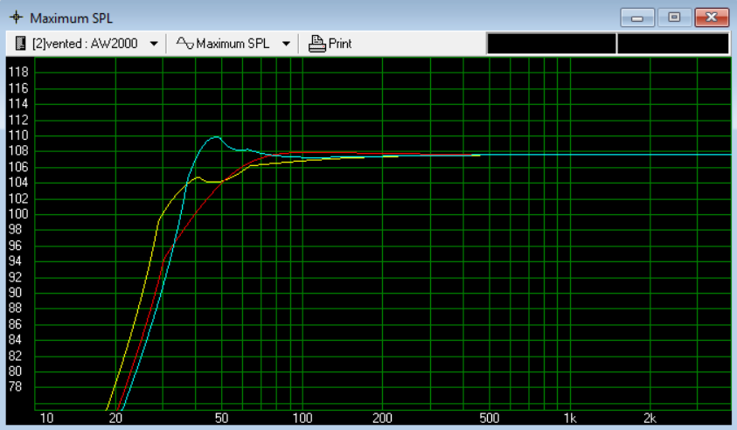The image size is (737, 430).
Task: Click the curve icon next to Maximum SPL
Action: click(x=184, y=43)
